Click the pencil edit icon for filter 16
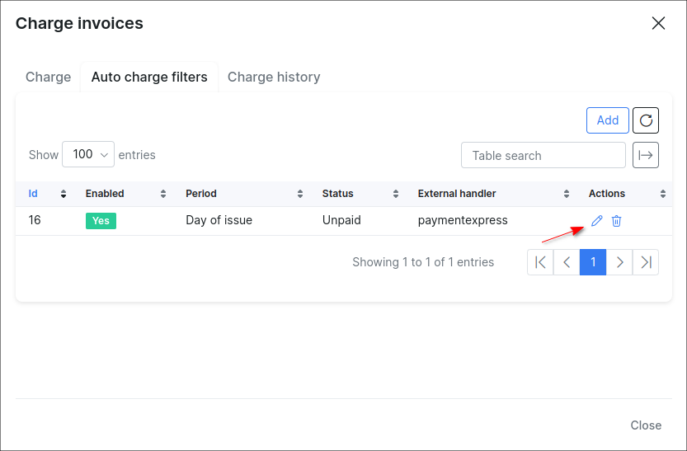The height and width of the screenshot is (451, 687). coord(597,221)
